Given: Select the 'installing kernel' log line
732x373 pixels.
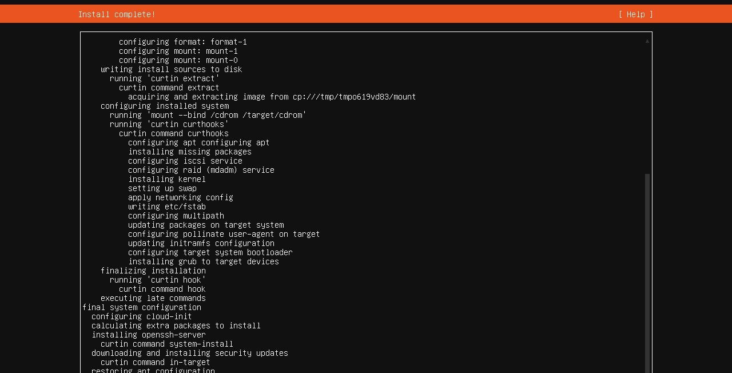Looking at the screenshot, I should coord(166,179).
